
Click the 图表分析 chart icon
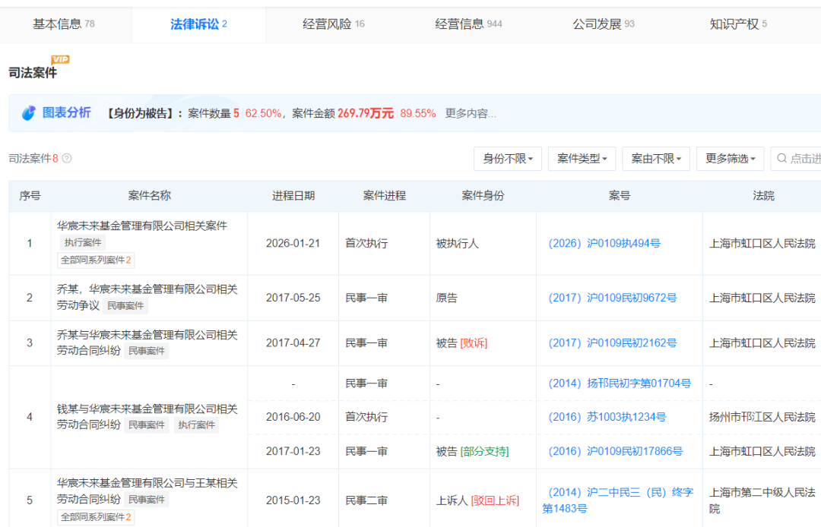[x=29, y=113]
